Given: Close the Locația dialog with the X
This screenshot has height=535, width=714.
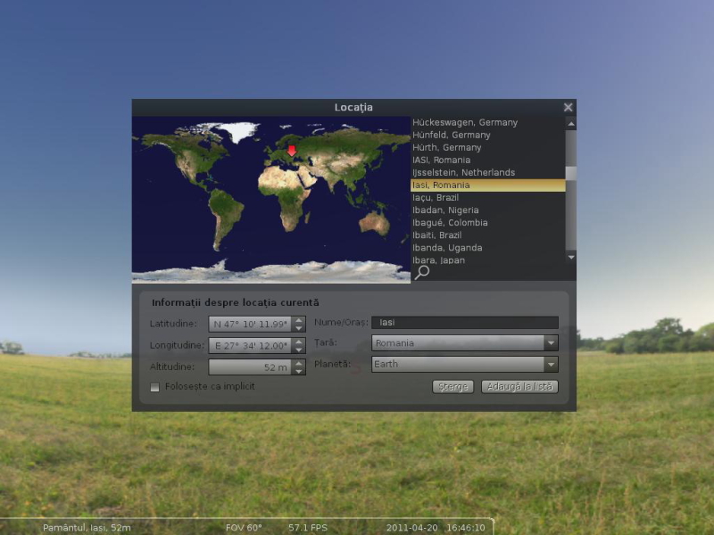Looking at the screenshot, I should pos(568,107).
